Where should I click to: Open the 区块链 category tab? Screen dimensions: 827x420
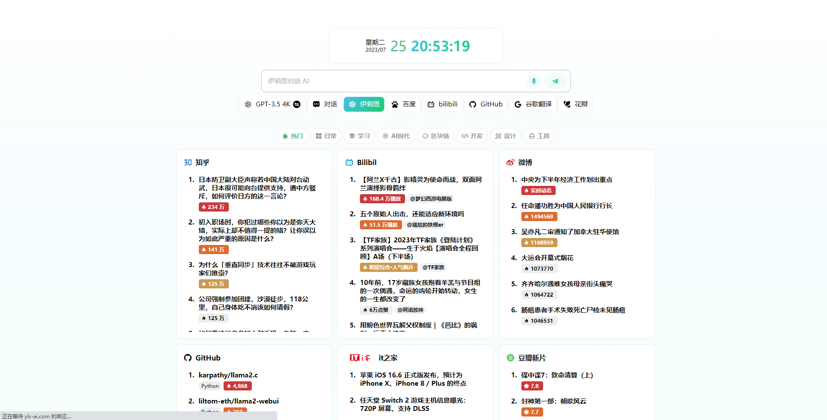point(435,136)
